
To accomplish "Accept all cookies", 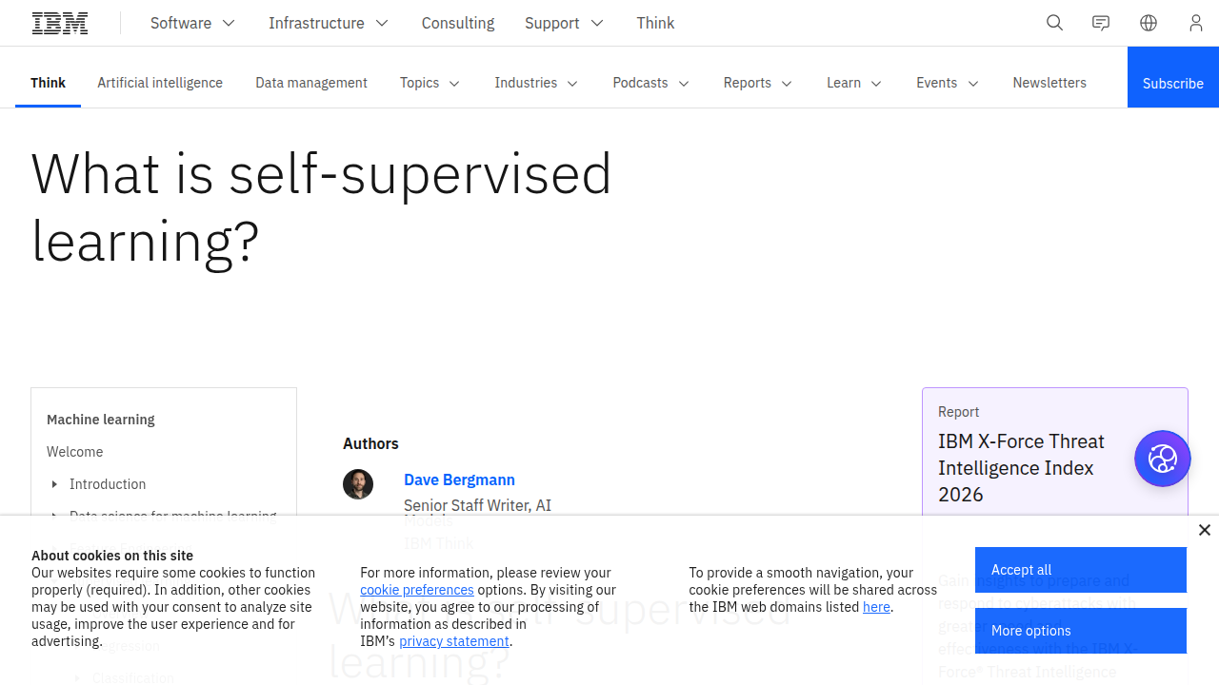I will coord(1081,570).
